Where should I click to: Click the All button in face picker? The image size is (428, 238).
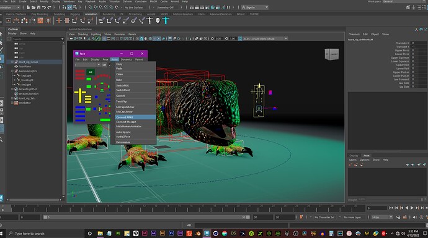point(91,72)
